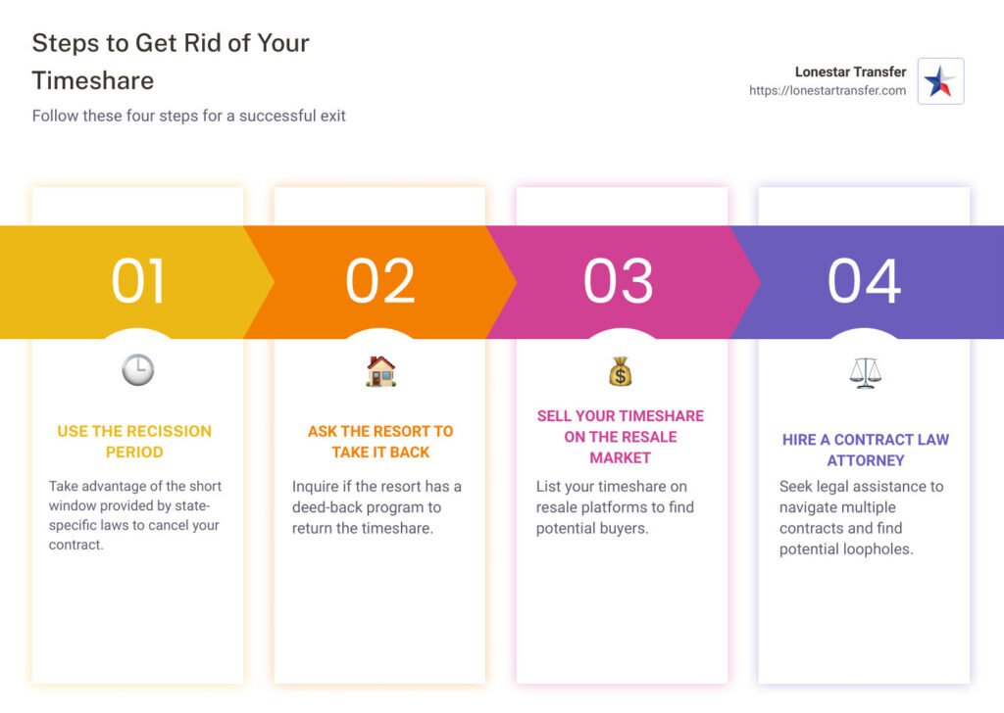Screen dimensions: 1004x713
Task: Click the clock icon in step 01
Action: [x=137, y=370]
